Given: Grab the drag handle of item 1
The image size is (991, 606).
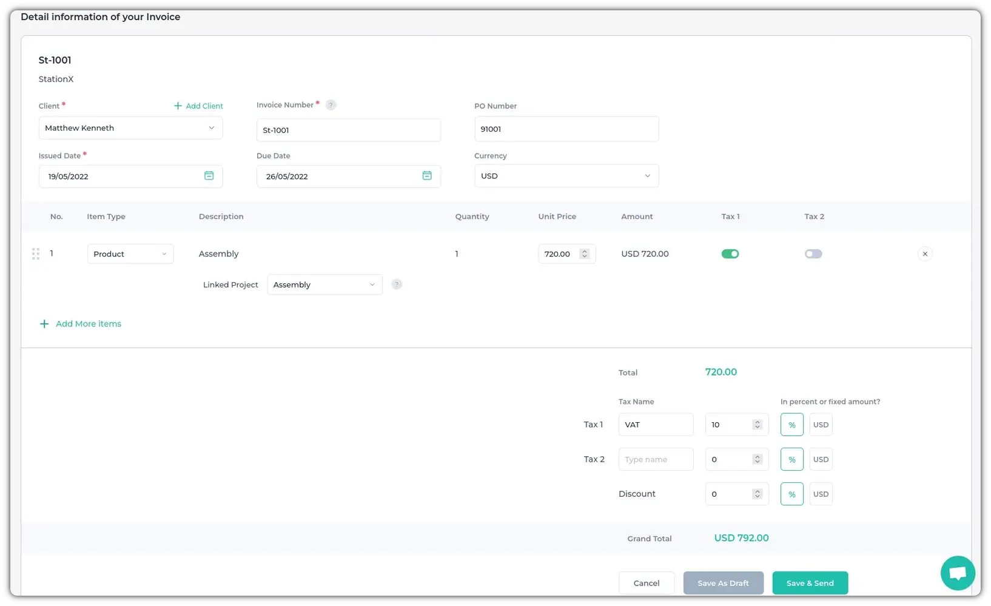Looking at the screenshot, I should 36,254.
